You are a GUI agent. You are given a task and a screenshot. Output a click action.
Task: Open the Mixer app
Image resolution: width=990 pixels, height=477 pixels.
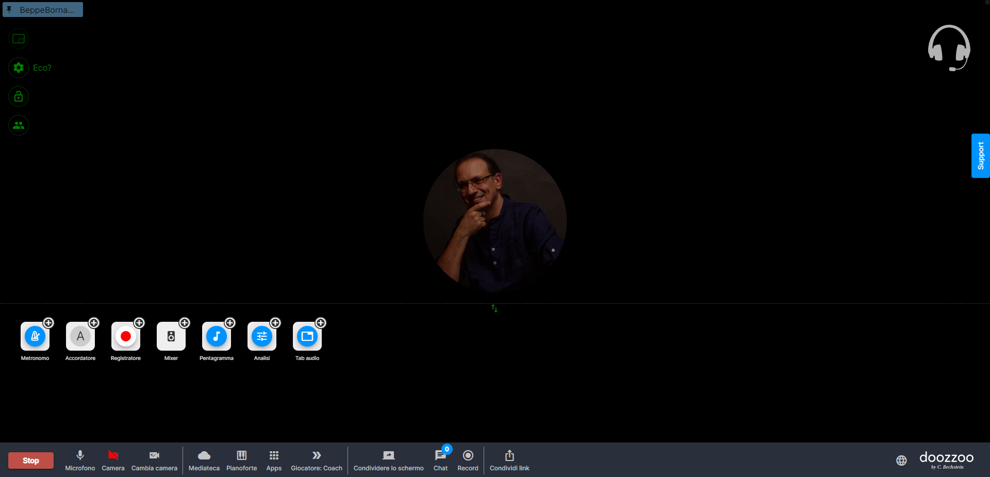click(x=171, y=337)
